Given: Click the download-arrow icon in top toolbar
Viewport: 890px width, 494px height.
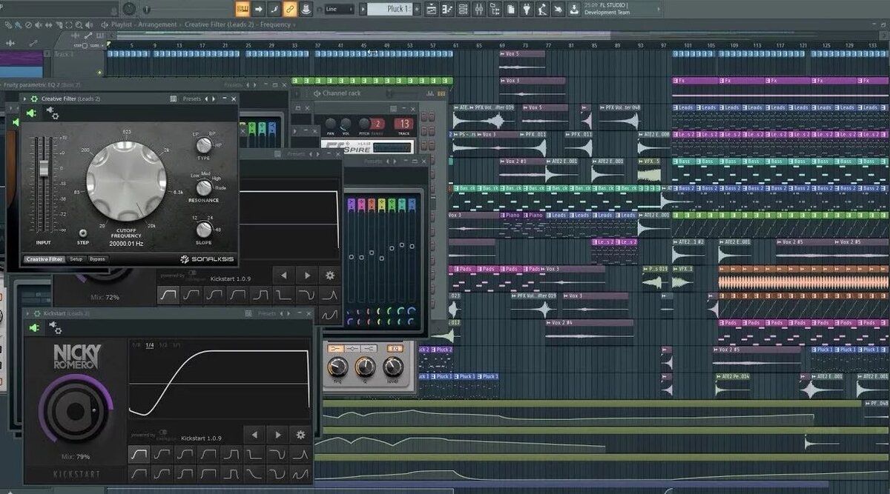Looking at the screenshot, I should pos(573,9).
